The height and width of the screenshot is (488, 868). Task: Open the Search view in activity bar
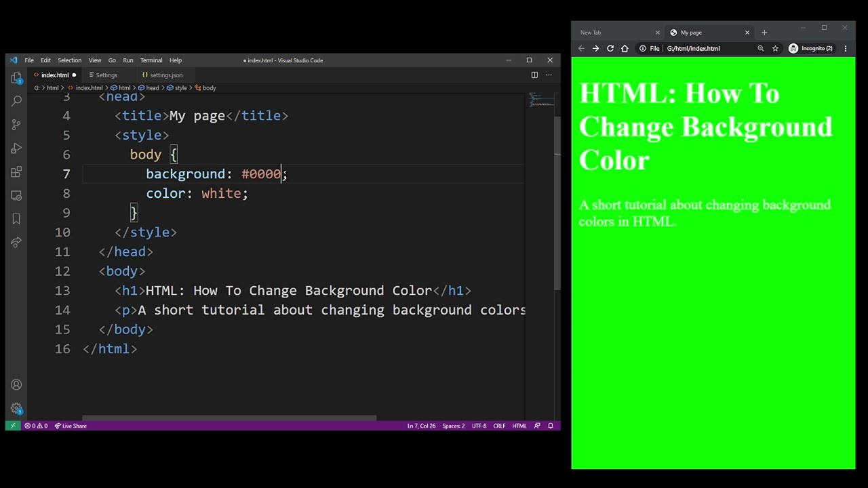16,101
